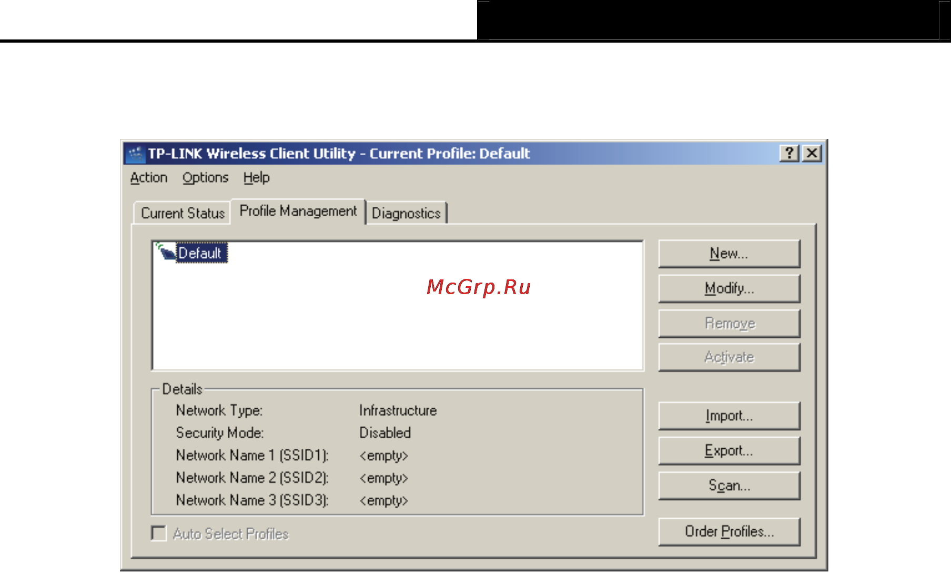The width and height of the screenshot is (951, 573).
Task: Open the Action menu
Action: (149, 178)
